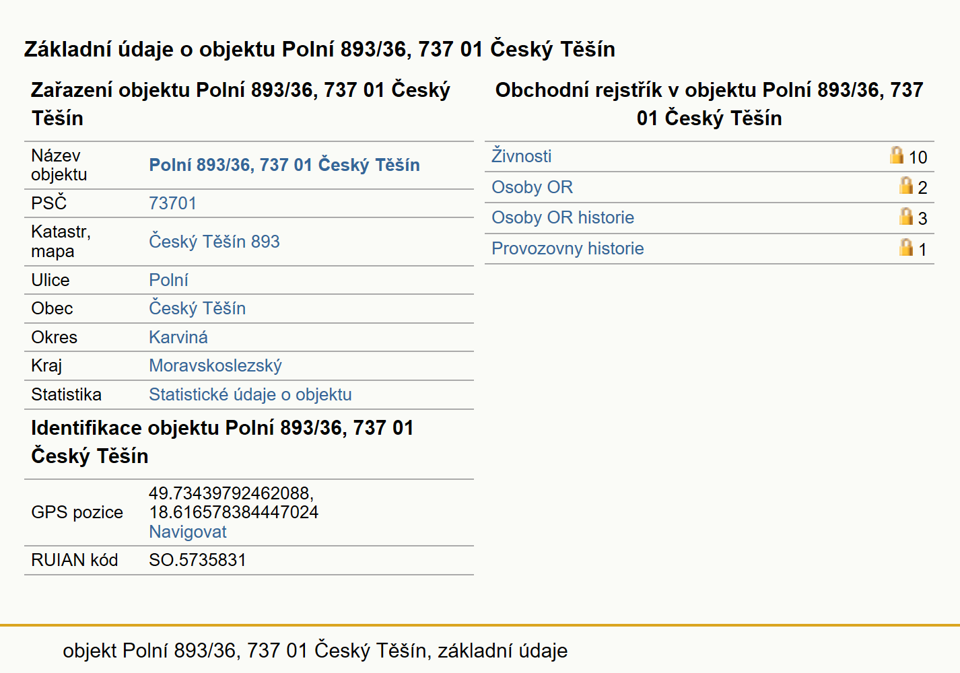Click the lock icon in Provozovny historie row
This screenshot has width=960, height=673.
pyautogui.click(x=906, y=247)
